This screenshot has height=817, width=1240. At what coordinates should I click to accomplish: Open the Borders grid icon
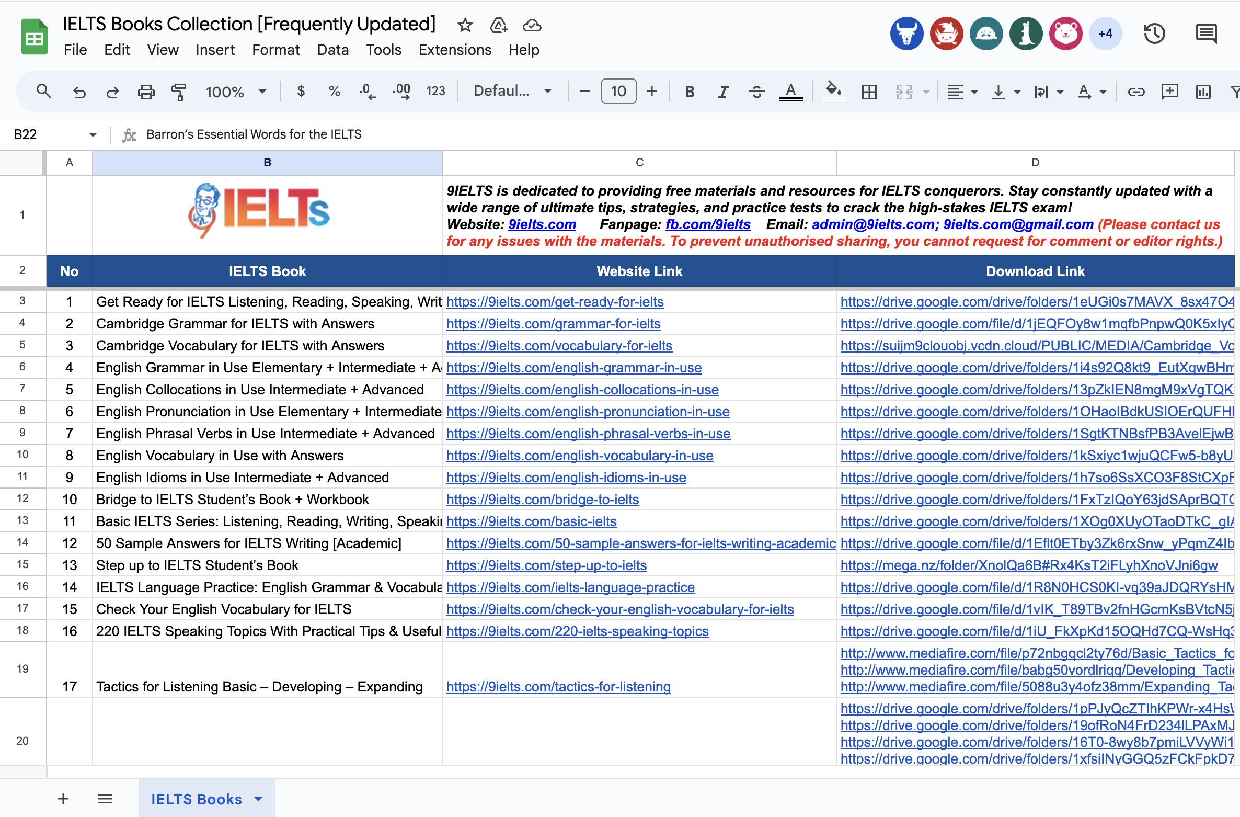click(869, 92)
